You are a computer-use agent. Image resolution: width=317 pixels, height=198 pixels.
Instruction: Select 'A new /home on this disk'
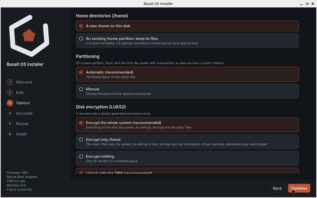tap(187, 26)
